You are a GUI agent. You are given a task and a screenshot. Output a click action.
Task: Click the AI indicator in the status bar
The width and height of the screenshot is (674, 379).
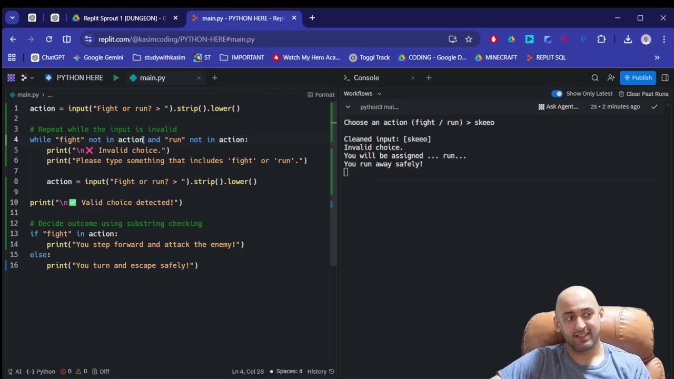pyautogui.click(x=15, y=372)
